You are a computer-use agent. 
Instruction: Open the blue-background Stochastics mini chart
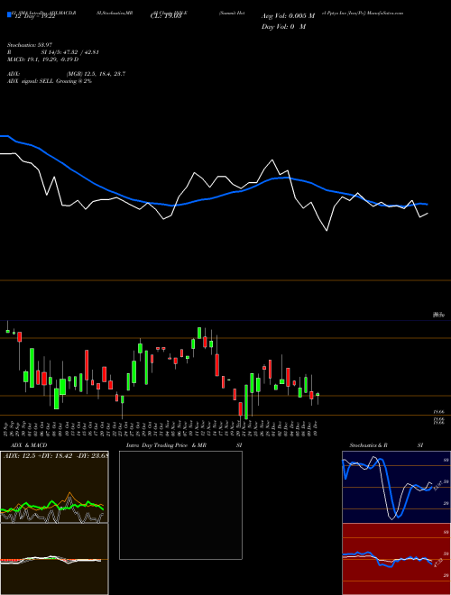click(396, 487)
